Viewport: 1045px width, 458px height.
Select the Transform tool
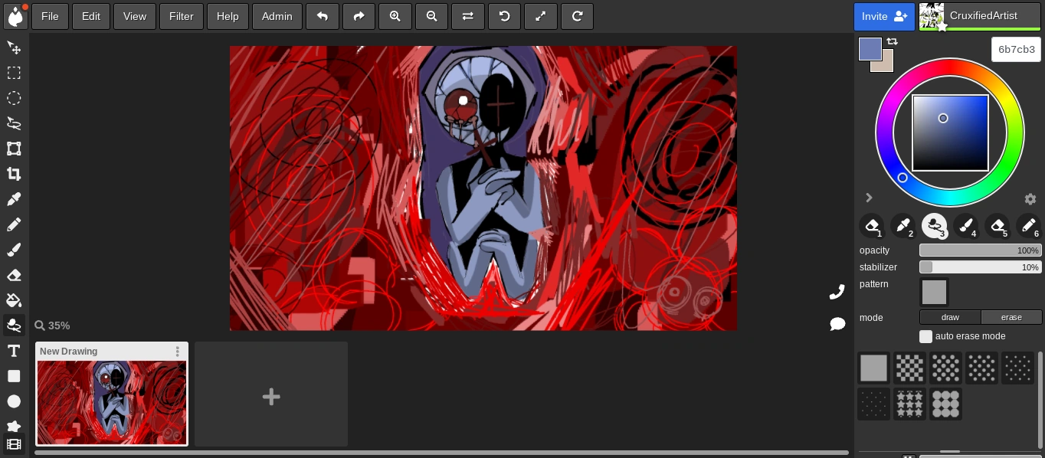pyautogui.click(x=14, y=149)
